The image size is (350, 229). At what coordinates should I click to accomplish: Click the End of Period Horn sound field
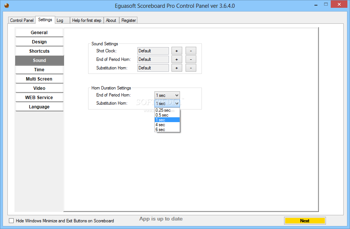coord(153,59)
